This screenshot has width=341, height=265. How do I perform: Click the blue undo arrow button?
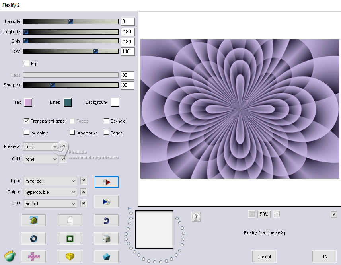107,220
